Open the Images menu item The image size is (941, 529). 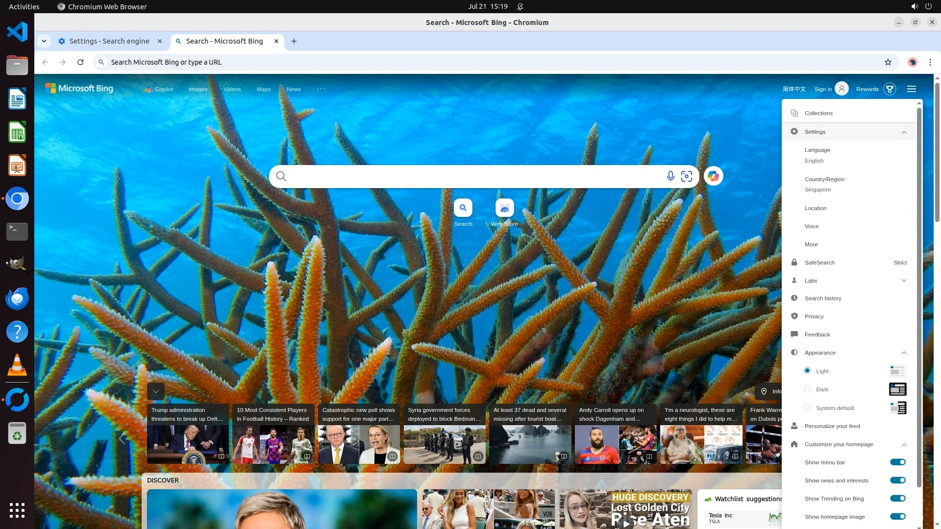[198, 89]
